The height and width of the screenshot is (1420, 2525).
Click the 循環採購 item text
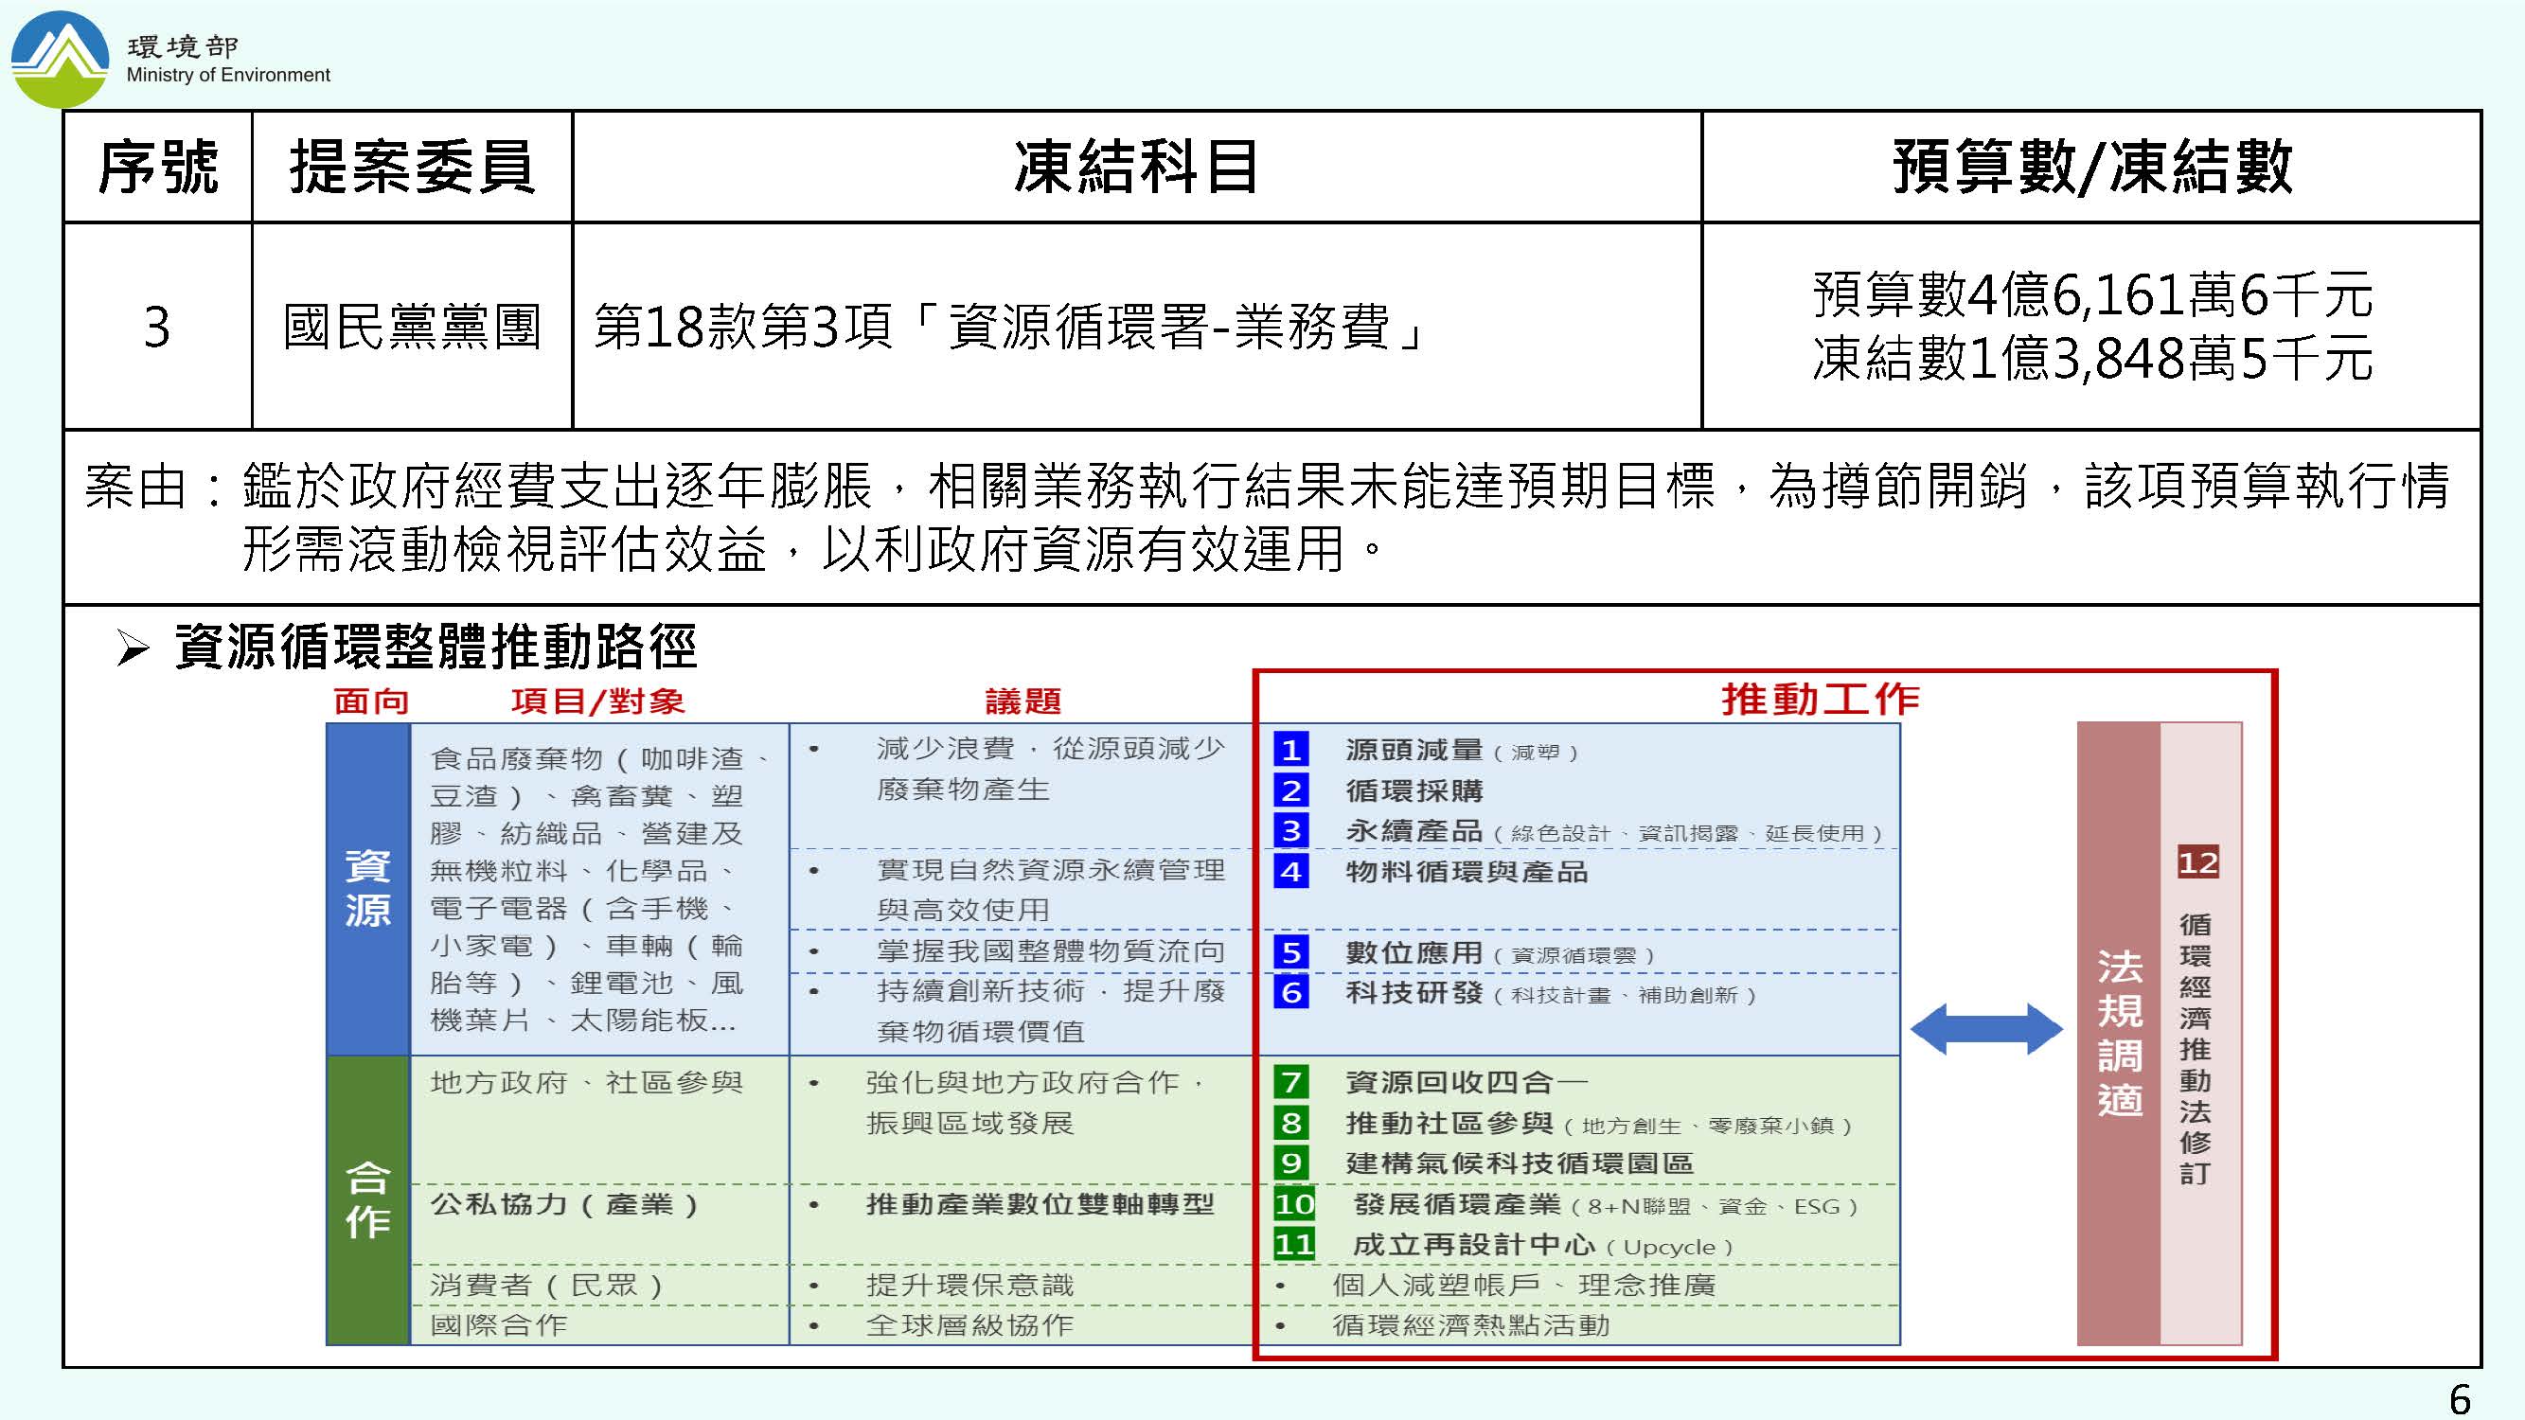click(x=1414, y=790)
